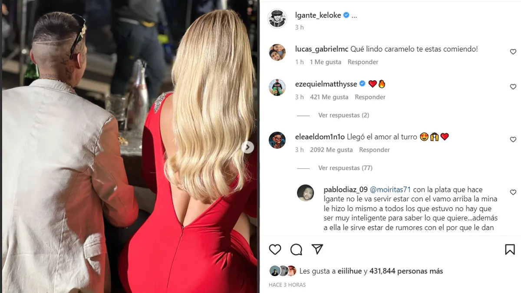Viewport: 521px width, 293px height.
Task: Reply to the eleaeldom1n1o comment
Action: [x=374, y=150]
